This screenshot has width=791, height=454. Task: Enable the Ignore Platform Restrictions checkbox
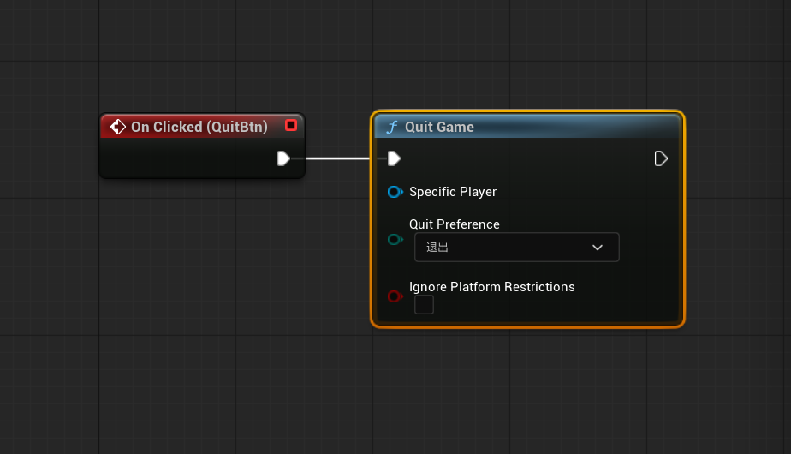point(424,304)
